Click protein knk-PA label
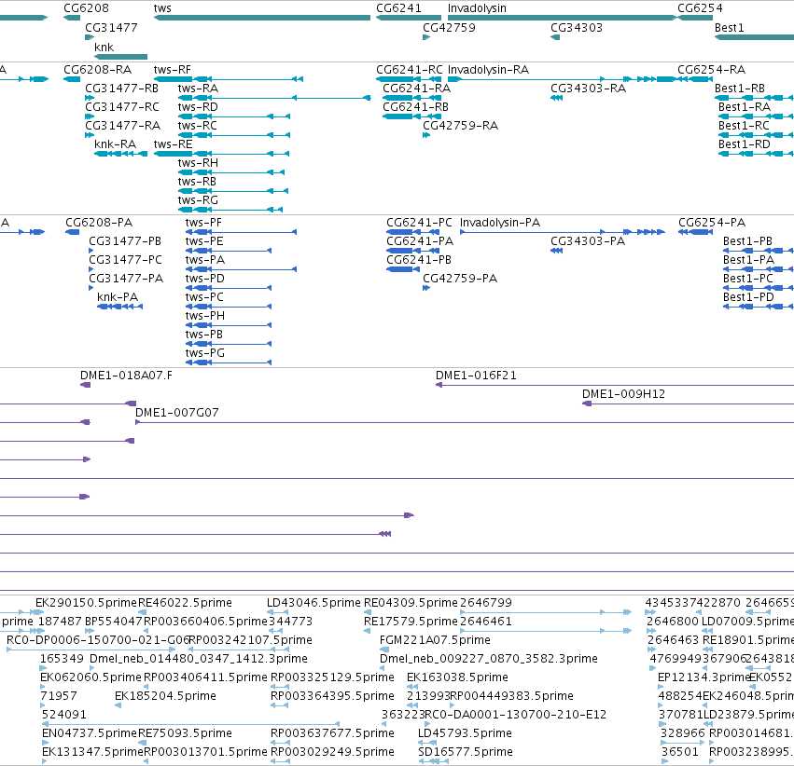This screenshot has width=794, height=766. (118, 297)
